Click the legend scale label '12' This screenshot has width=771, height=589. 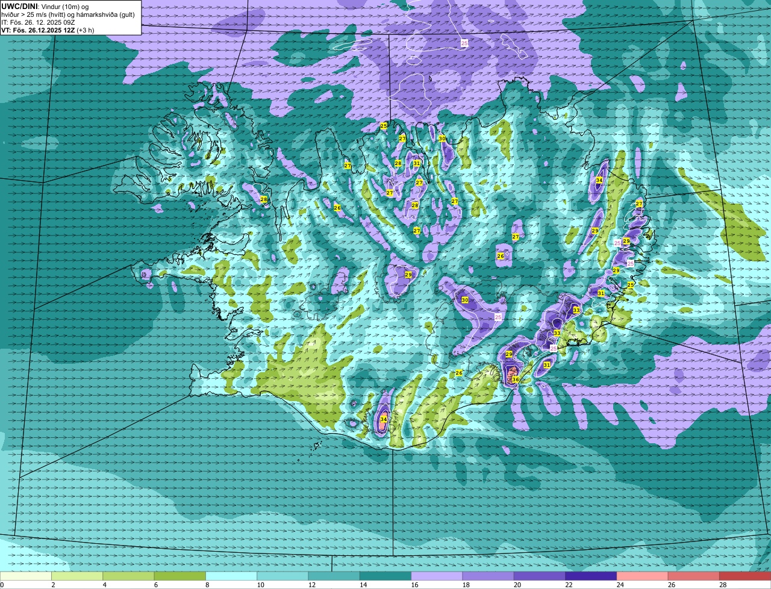click(x=312, y=585)
